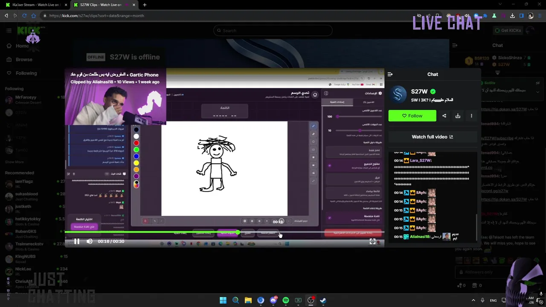
Task: Open browser downloads
Action: coord(512,16)
